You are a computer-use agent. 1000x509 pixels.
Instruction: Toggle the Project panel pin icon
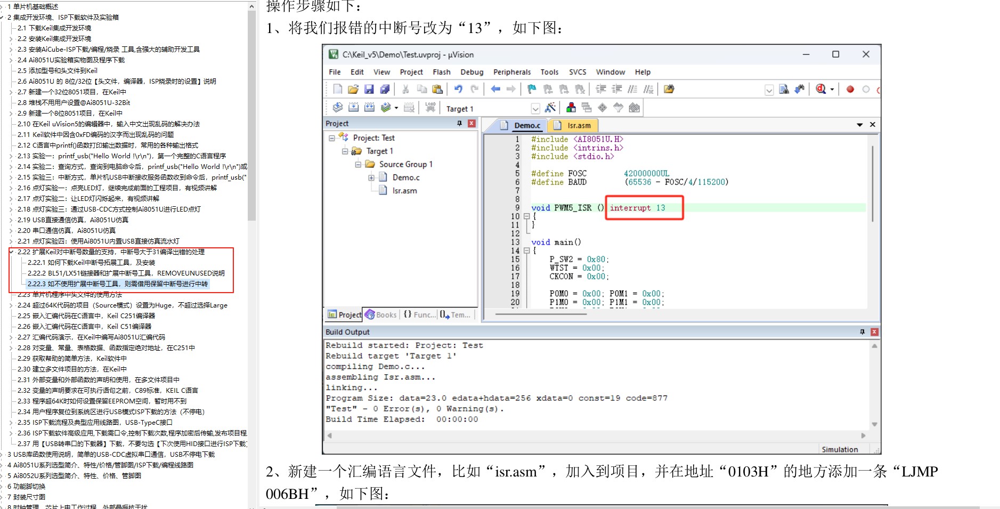(459, 123)
